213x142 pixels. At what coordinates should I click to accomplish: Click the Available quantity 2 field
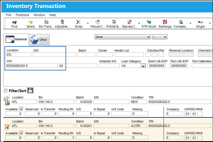pyautogui.click(x=13, y=114)
